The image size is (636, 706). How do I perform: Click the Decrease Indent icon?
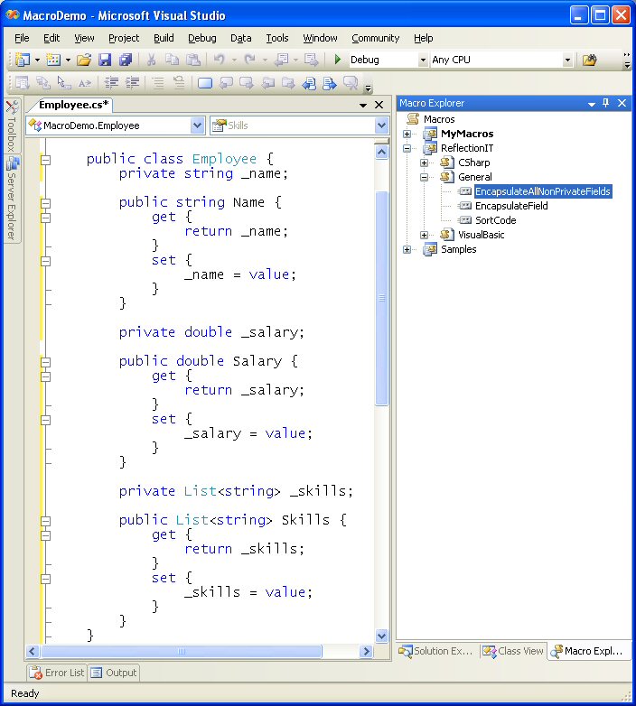pos(111,83)
